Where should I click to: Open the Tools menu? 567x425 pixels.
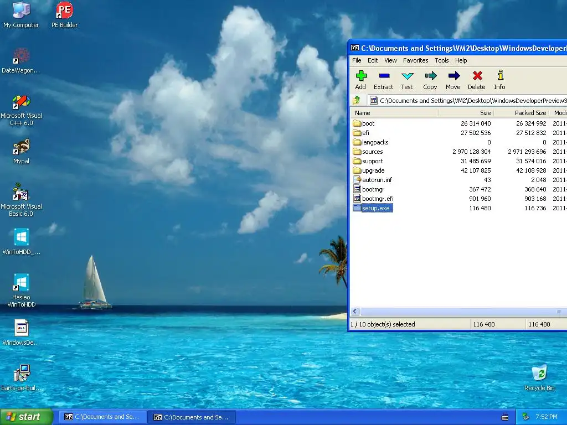pyautogui.click(x=441, y=60)
